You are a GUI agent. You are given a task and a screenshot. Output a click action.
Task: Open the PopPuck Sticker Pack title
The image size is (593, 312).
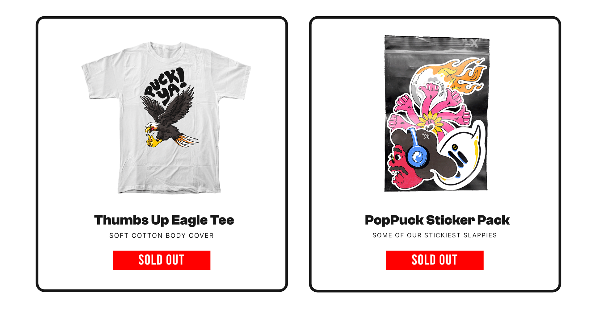click(437, 220)
